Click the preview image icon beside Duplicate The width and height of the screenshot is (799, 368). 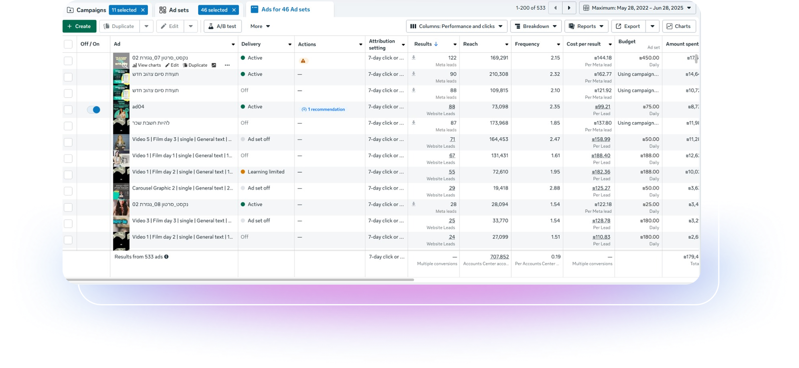point(214,65)
